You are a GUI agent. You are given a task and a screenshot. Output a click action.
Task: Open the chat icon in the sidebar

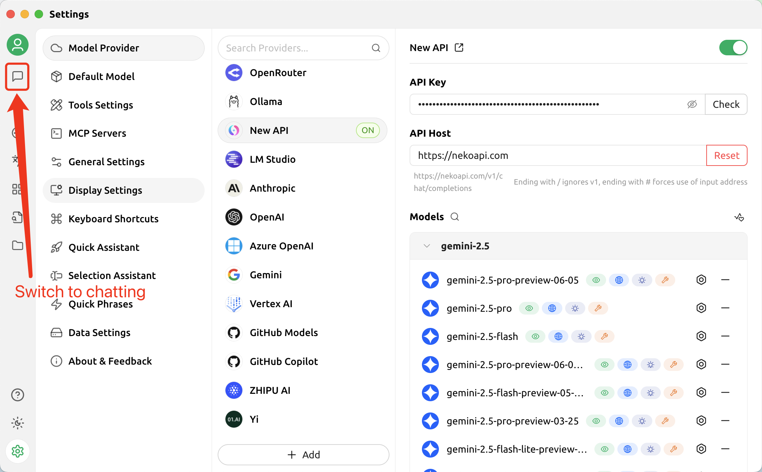17,76
